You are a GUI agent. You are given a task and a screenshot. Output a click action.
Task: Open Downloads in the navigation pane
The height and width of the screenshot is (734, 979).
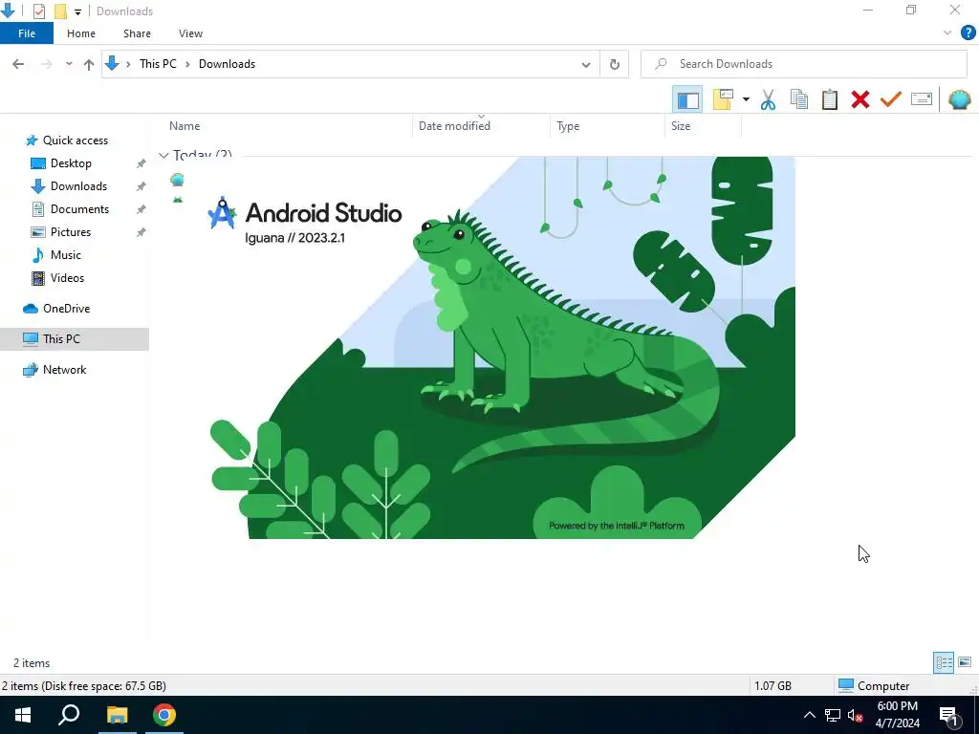click(78, 186)
